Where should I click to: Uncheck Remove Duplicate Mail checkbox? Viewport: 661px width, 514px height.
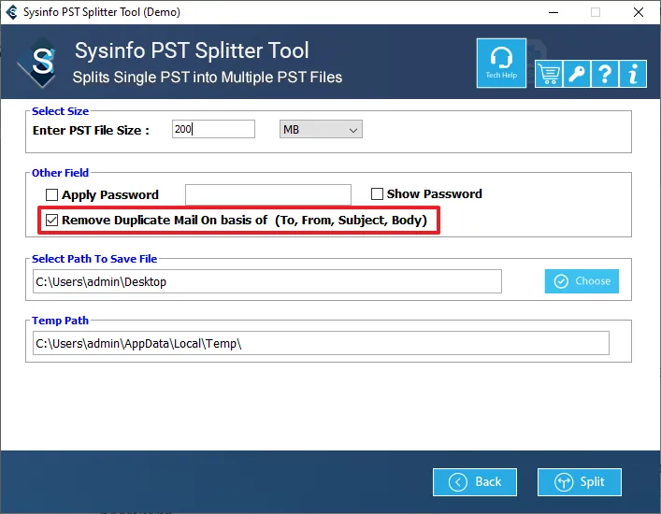tap(51, 220)
